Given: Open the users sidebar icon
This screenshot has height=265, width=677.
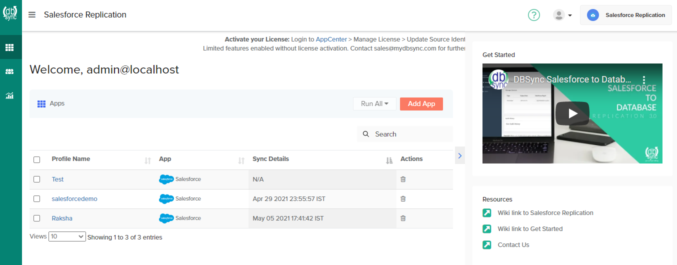Looking at the screenshot, I should click(x=9, y=71).
